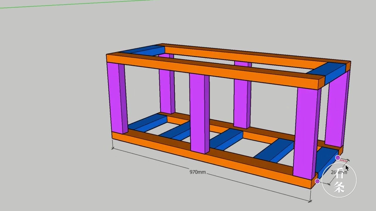This screenshot has height=211, width=376.
Task: Select the middle front purple post
Action: pos(199,113)
